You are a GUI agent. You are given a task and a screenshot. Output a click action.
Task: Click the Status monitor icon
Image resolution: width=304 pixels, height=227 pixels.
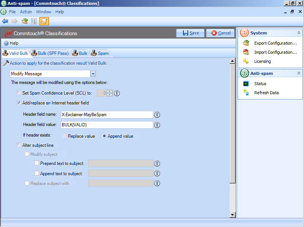pyautogui.click(x=246, y=84)
